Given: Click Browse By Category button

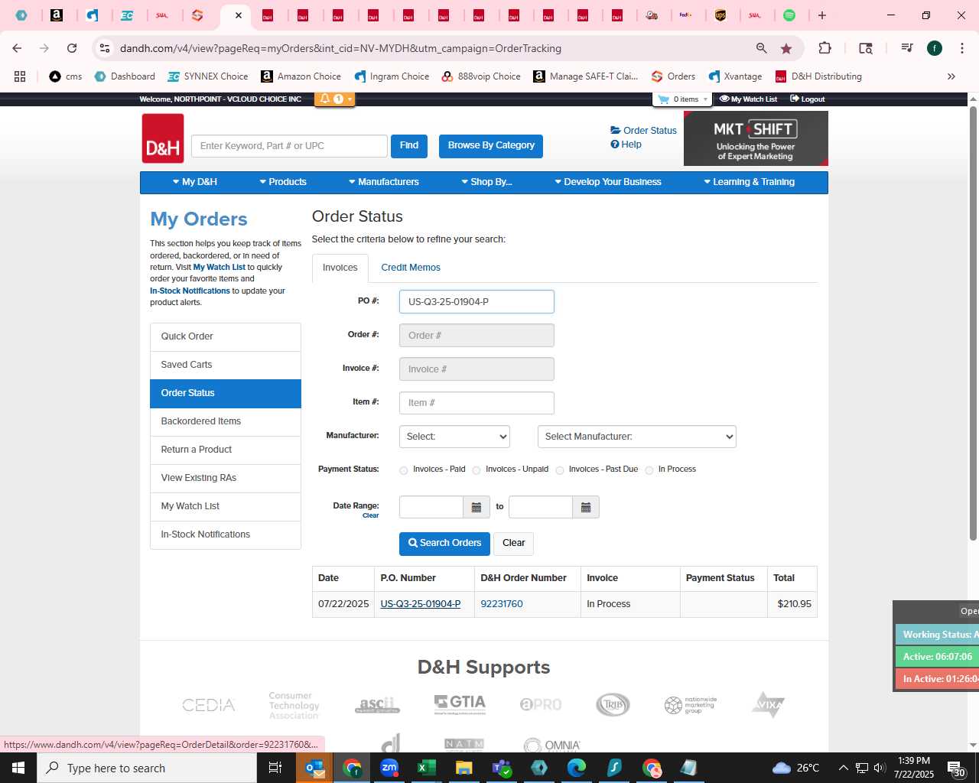Looking at the screenshot, I should coord(491,146).
